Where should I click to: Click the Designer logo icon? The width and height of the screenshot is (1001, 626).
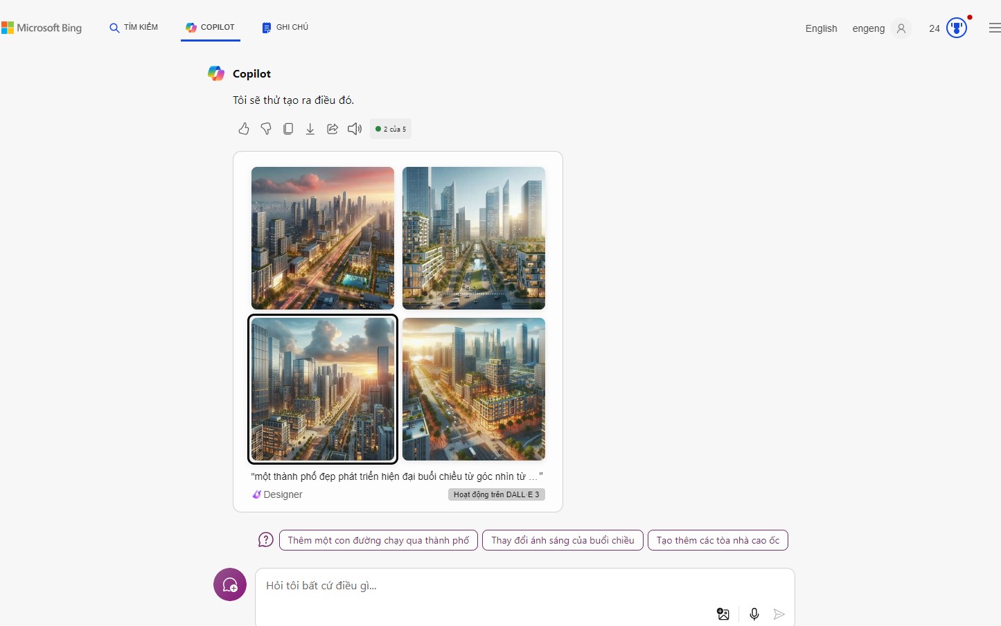[x=256, y=494]
